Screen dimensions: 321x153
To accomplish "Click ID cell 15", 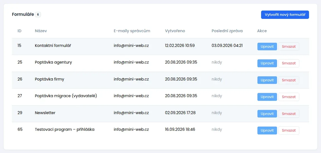I will (19, 46).
